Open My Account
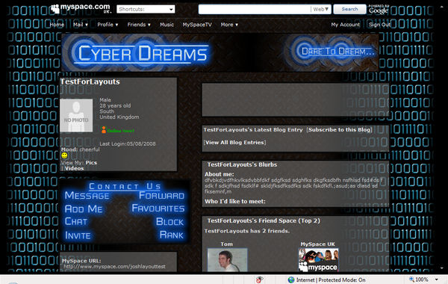Screen dimensions: 448x284 point(346,25)
